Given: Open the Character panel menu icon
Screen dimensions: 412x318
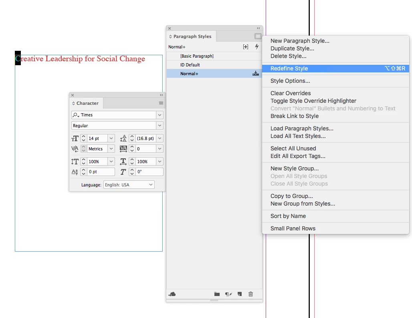Looking at the screenshot, I should [x=161, y=103].
